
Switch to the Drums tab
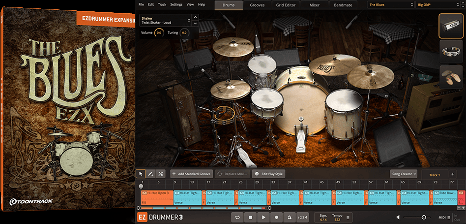pyautogui.click(x=229, y=5)
